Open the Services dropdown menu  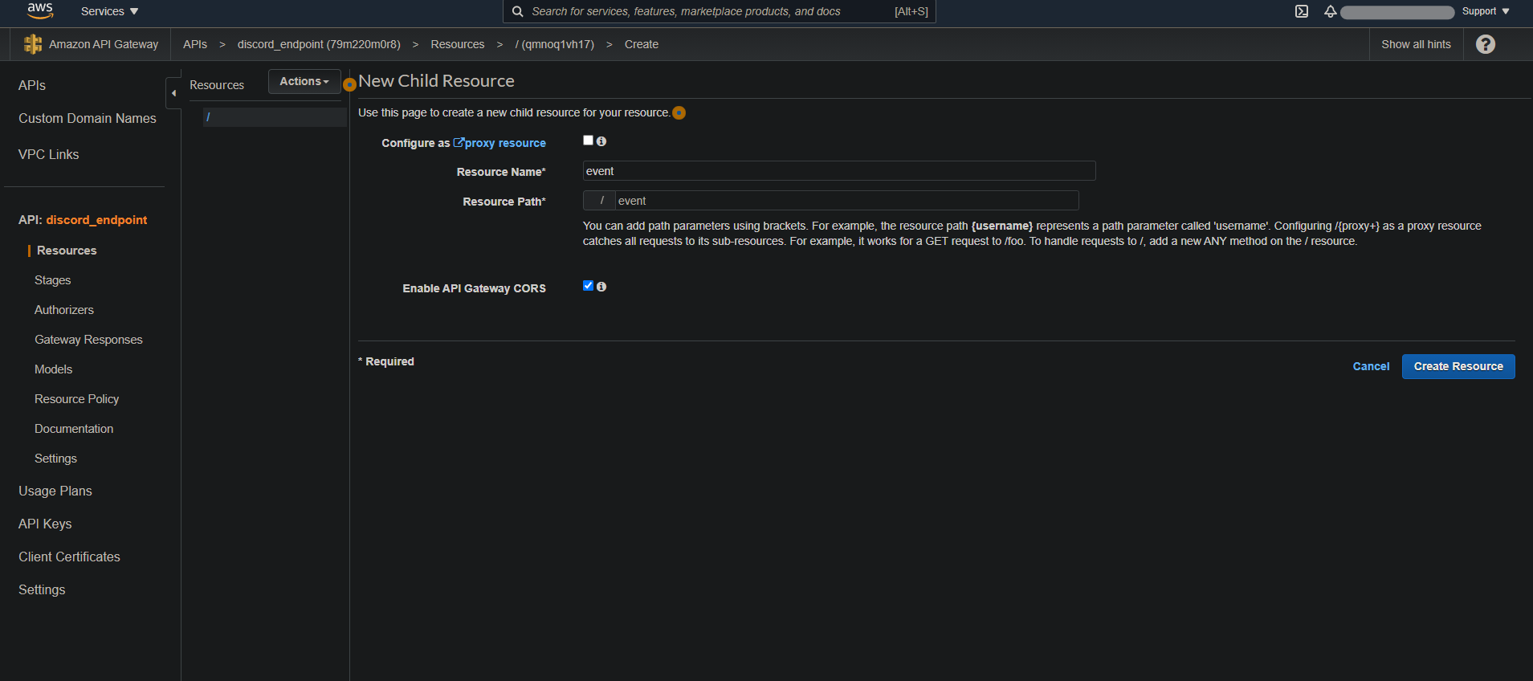point(110,11)
